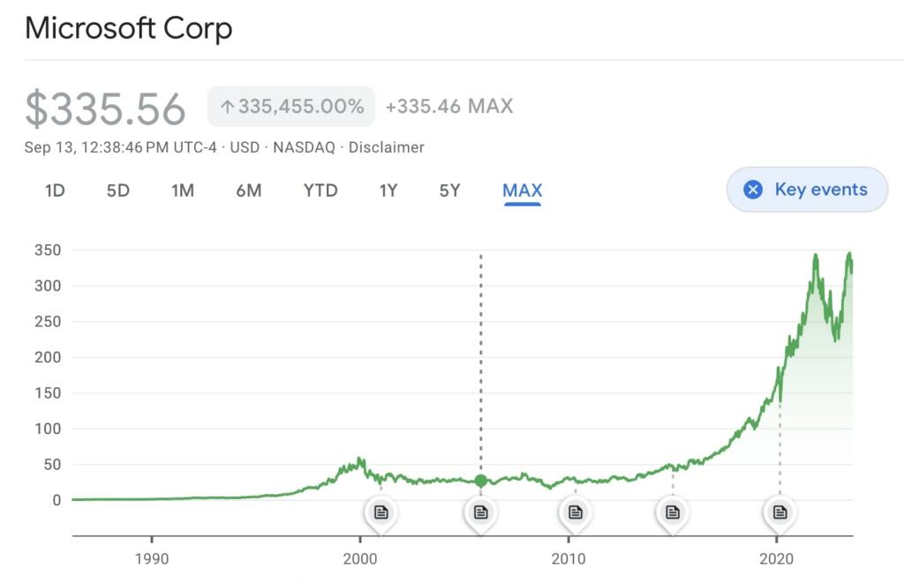Click the X icon in Key events

pos(753,190)
